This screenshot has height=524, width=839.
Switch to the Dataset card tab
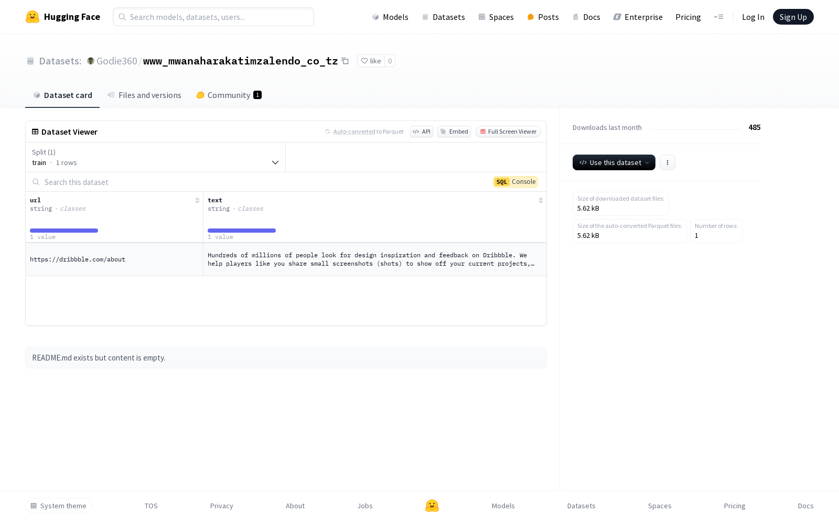coord(62,95)
